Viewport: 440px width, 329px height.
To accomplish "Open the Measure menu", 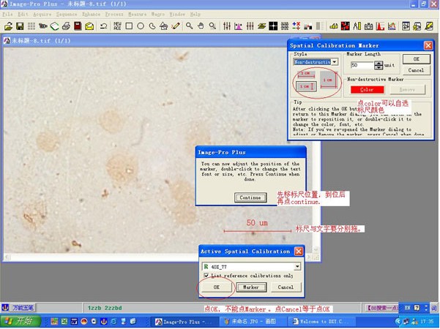I will (137, 14).
